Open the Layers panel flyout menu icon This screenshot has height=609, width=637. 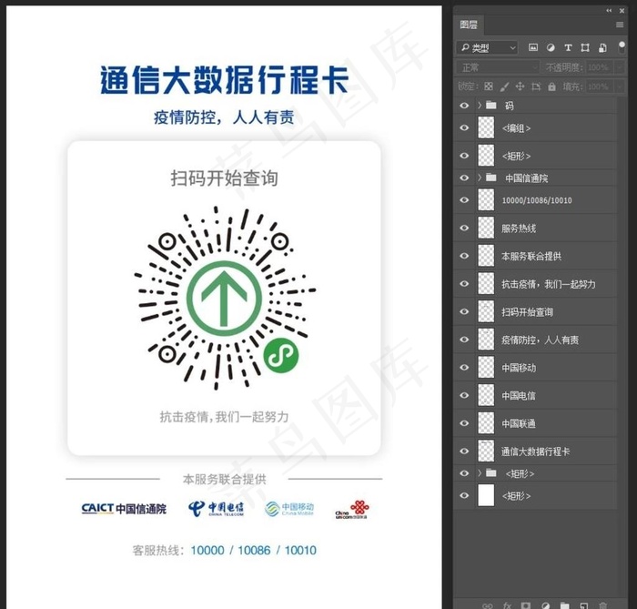click(620, 25)
